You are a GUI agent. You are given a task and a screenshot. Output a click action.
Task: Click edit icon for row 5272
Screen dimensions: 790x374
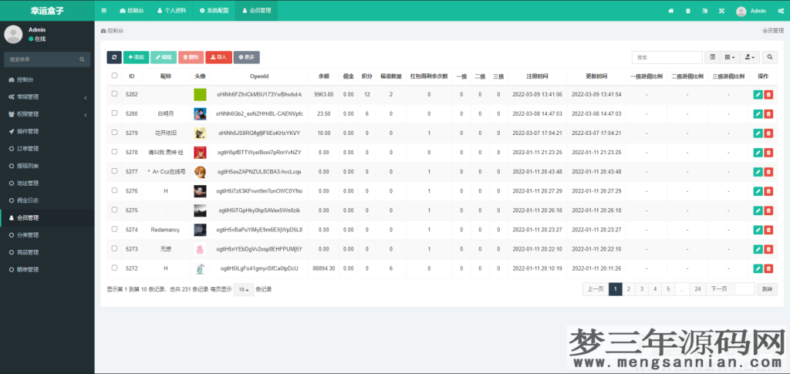[758, 268]
